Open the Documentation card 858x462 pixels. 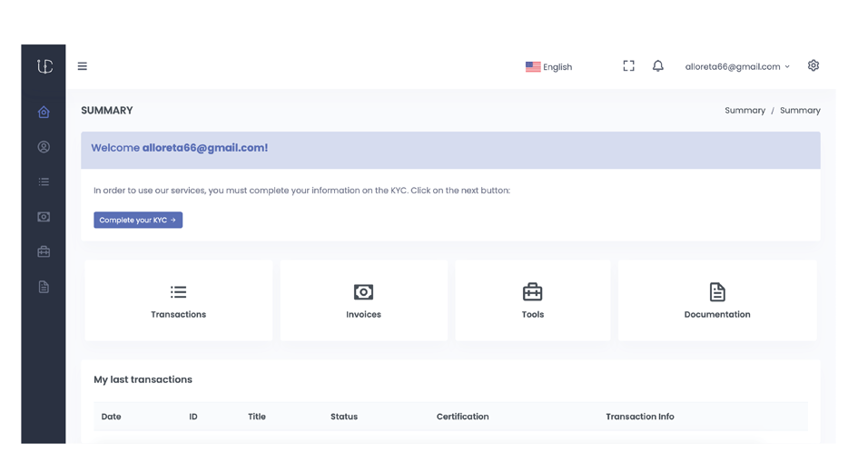pyautogui.click(x=716, y=300)
